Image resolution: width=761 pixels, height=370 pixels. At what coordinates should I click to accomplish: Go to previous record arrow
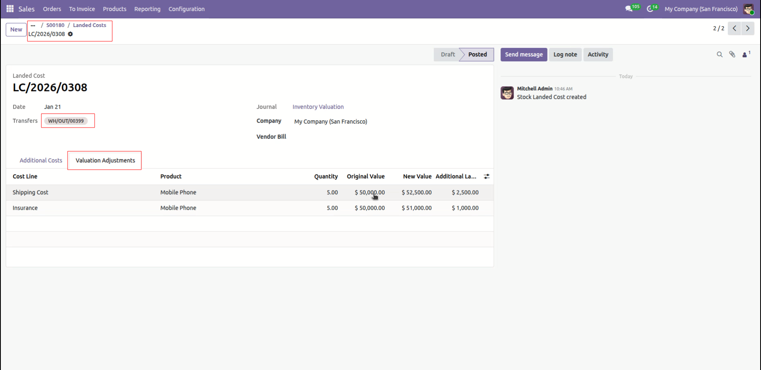click(734, 29)
